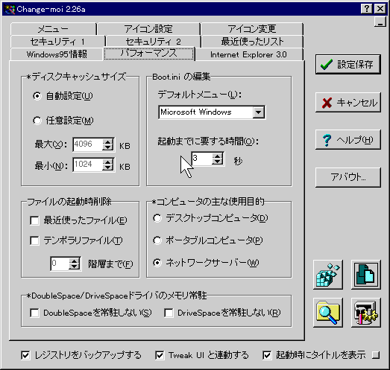Open the folder search magnifier icon
This screenshot has height=370, width=390.
pos(328,313)
